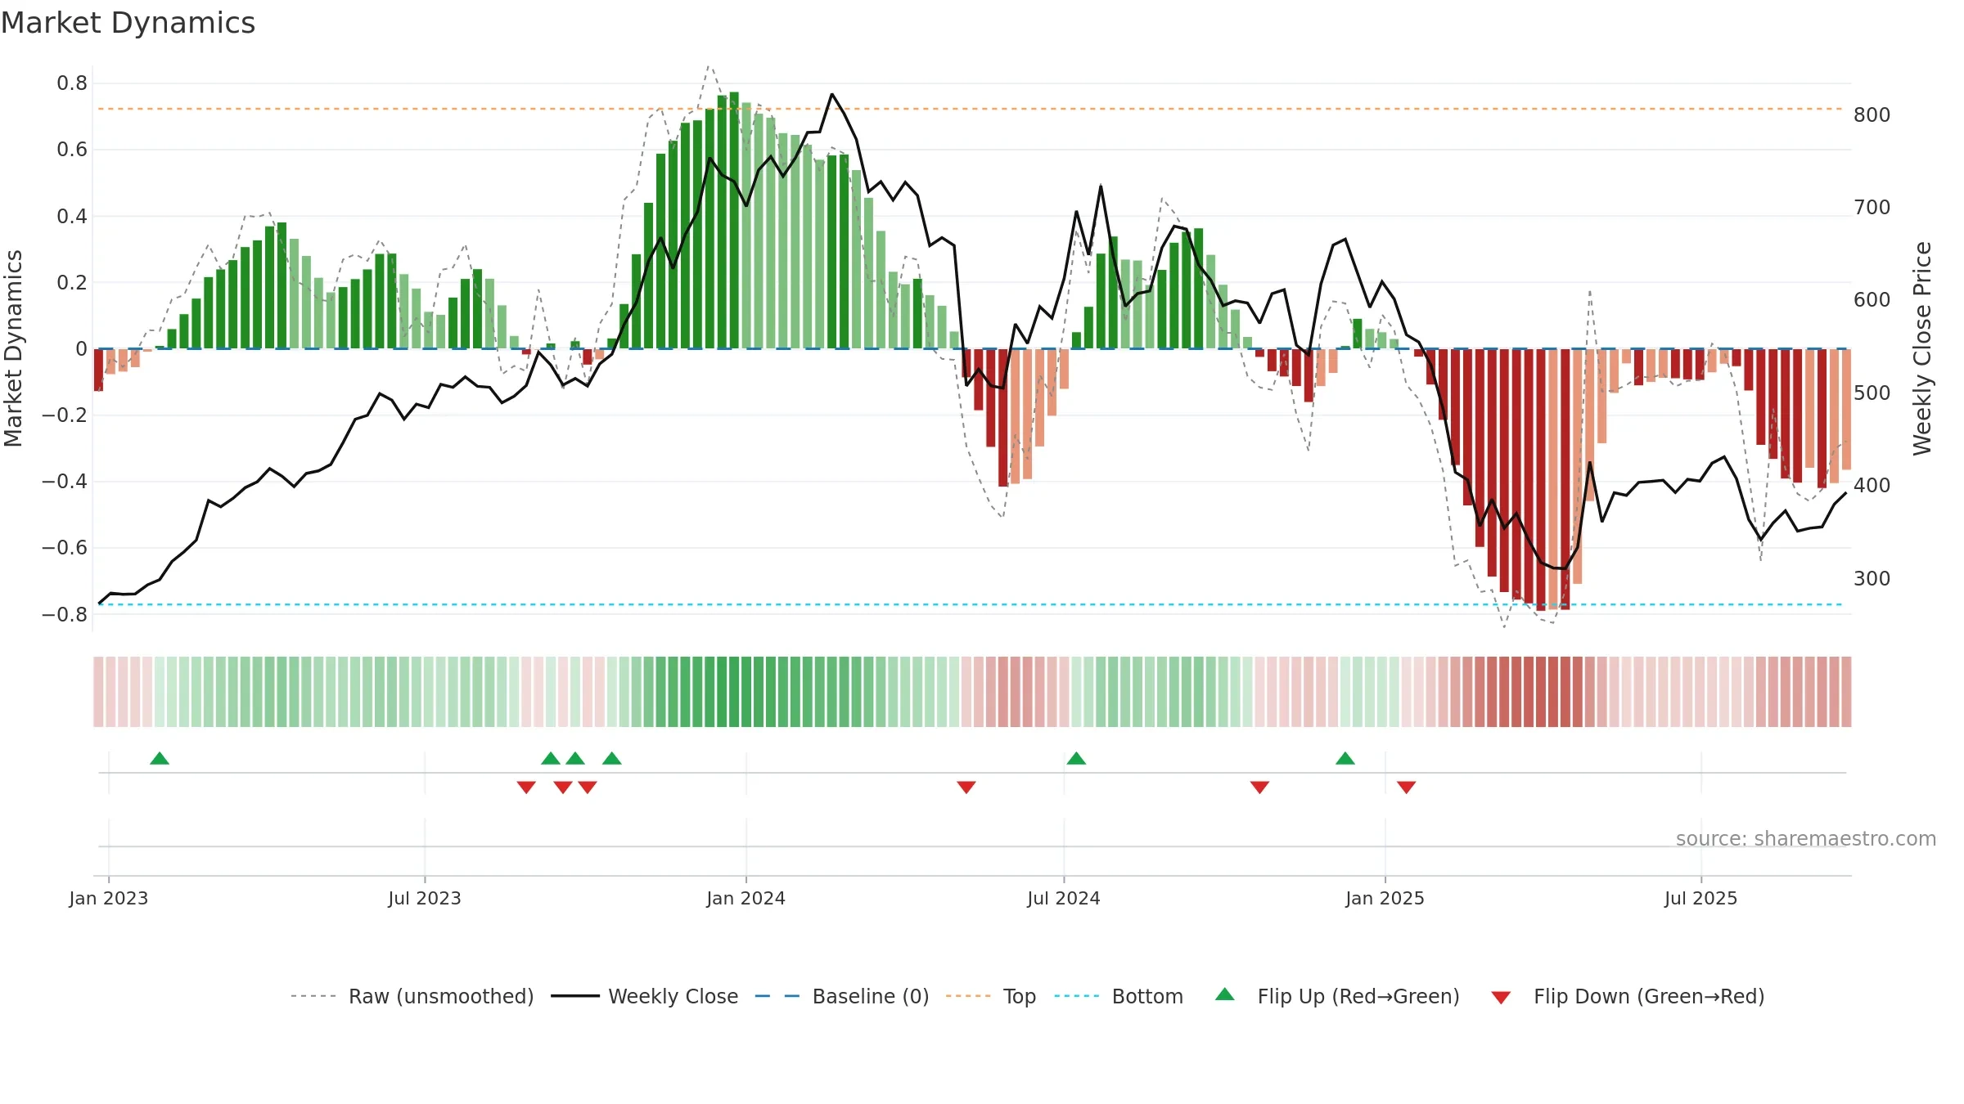Click the Jul 2025 x-axis label

[x=1701, y=898]
